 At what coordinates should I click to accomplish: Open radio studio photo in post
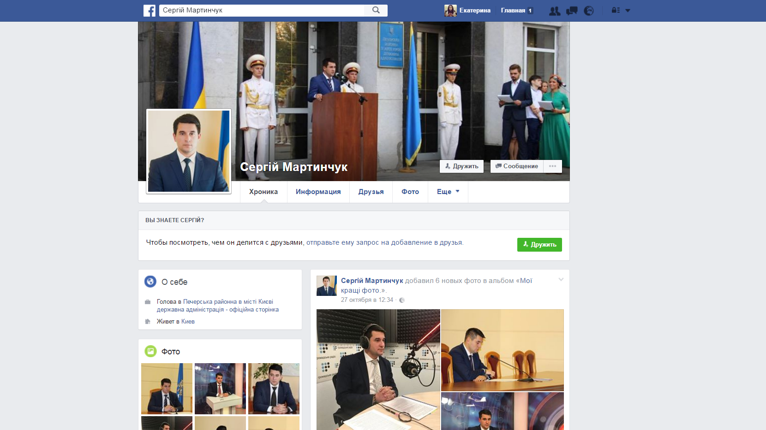(378, 370)
